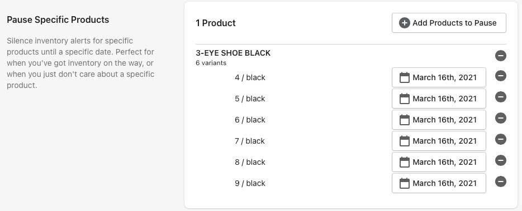Remove the 6 / black variant

coord(501,118)
